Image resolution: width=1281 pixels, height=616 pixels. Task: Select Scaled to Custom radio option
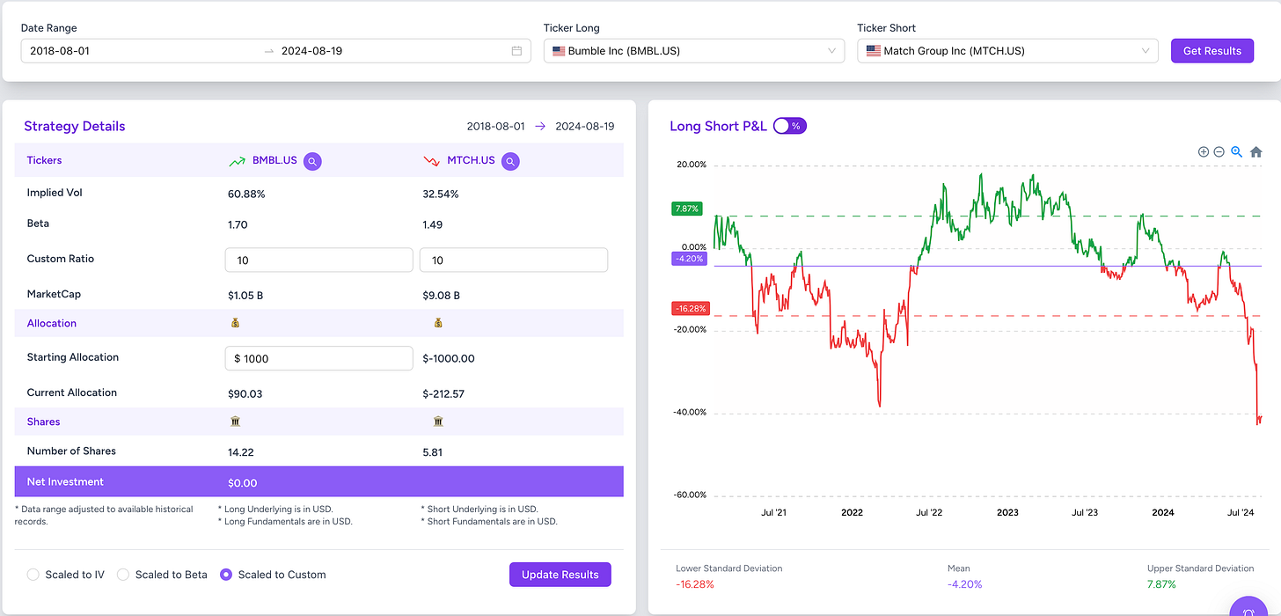pos(226,575)
